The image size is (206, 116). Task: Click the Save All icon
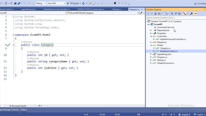click(19, 3)
